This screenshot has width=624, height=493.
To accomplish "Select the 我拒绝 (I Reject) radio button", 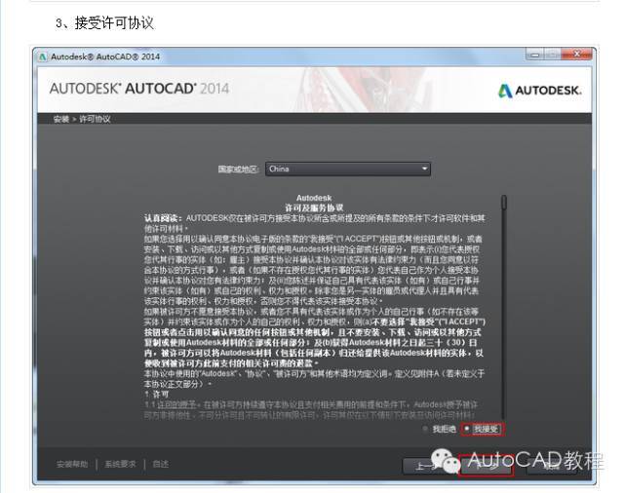I will (x=425, y=429).
